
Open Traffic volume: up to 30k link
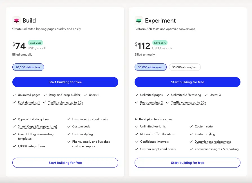(x=189, y=103)
